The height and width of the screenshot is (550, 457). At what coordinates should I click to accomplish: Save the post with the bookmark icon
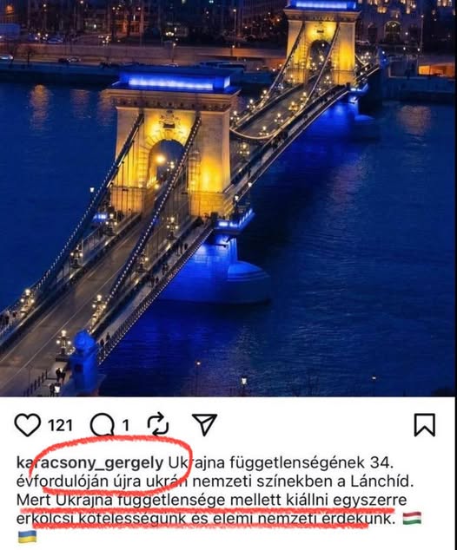tap(425, 425)
